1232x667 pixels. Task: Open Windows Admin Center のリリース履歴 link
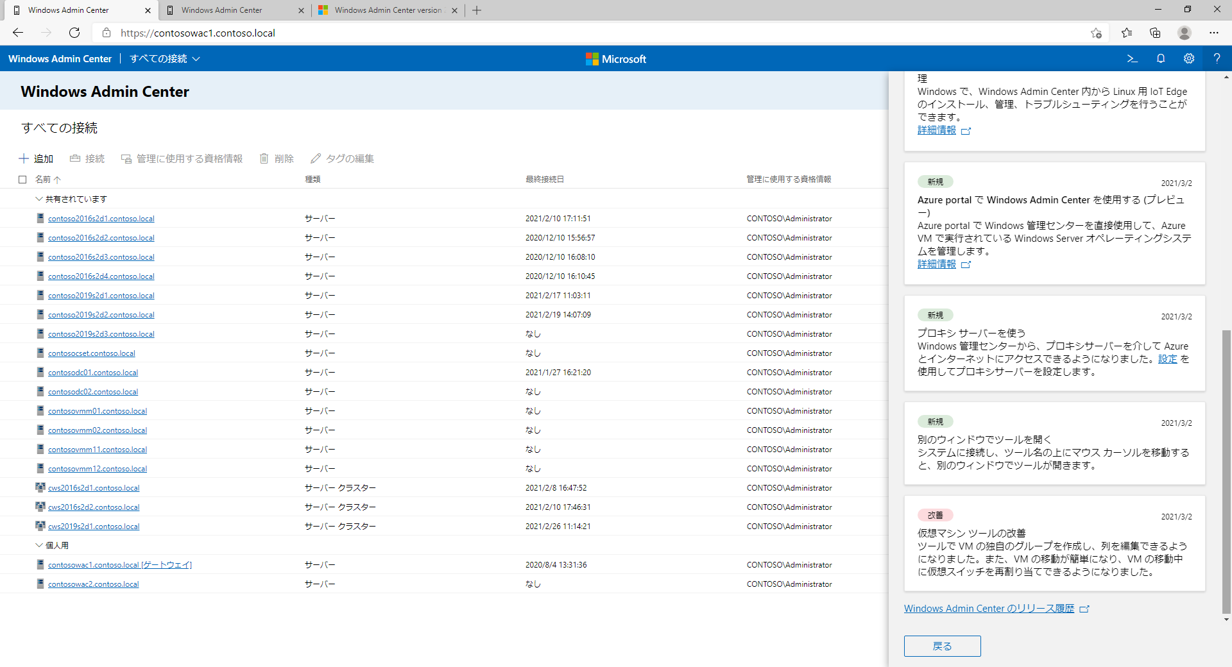(x=989, y=609)
